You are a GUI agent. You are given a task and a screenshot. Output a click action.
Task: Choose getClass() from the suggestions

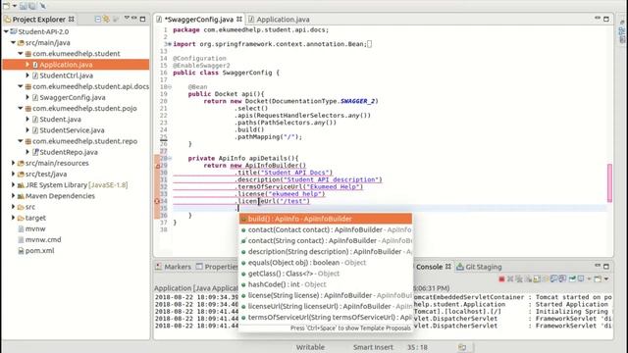pos(325,274)
